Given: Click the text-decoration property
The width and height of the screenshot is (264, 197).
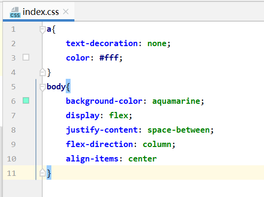Looking at the screenshot, I should coord(102,43).
